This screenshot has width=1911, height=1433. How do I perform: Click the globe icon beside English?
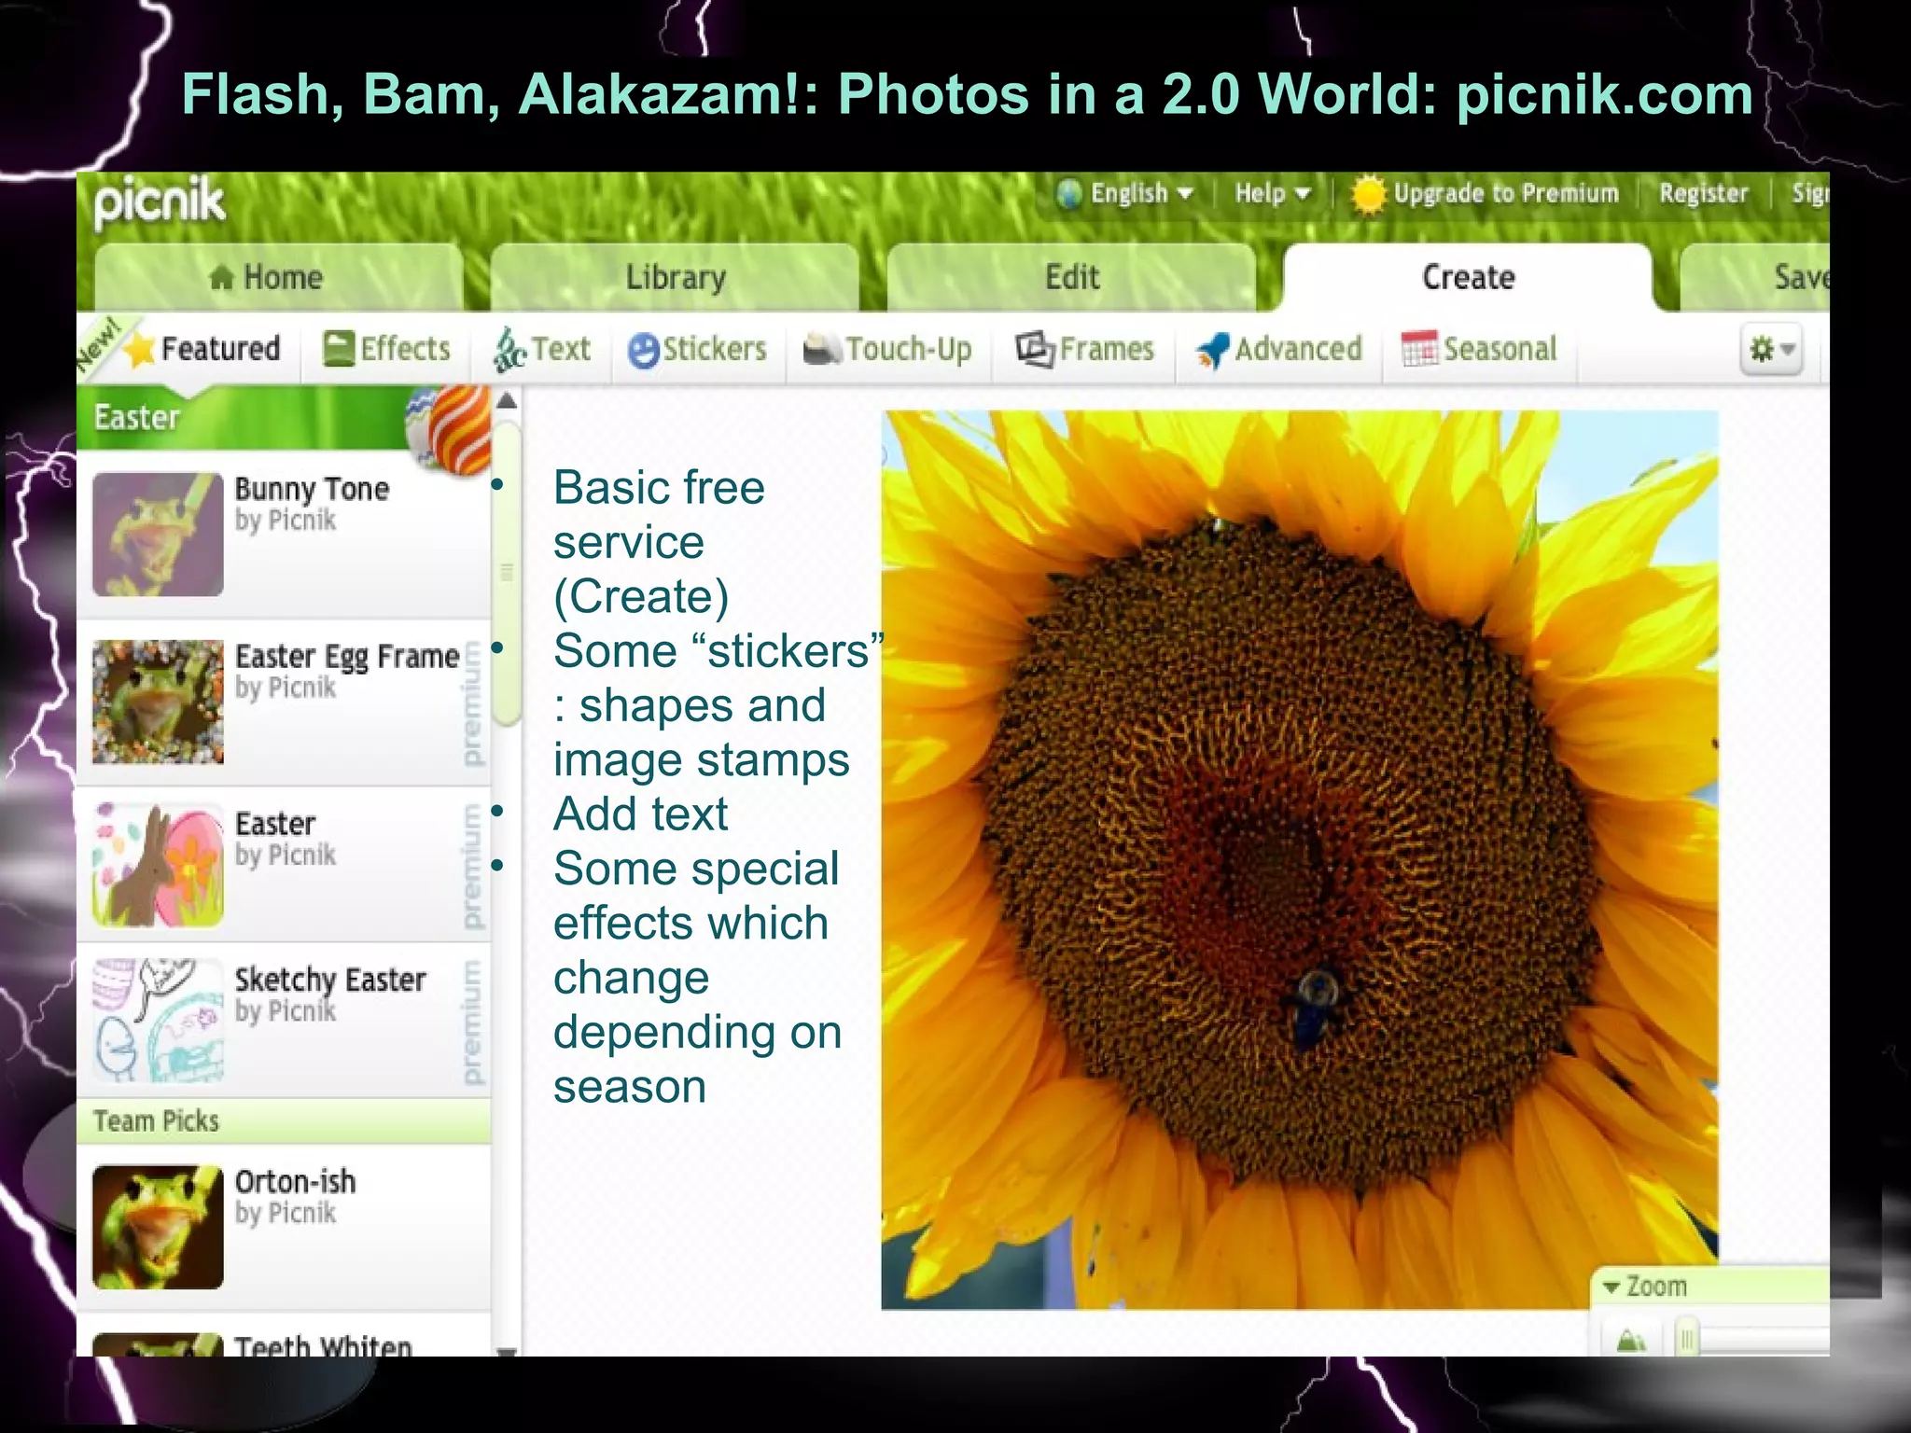[x=1069, y=194]
